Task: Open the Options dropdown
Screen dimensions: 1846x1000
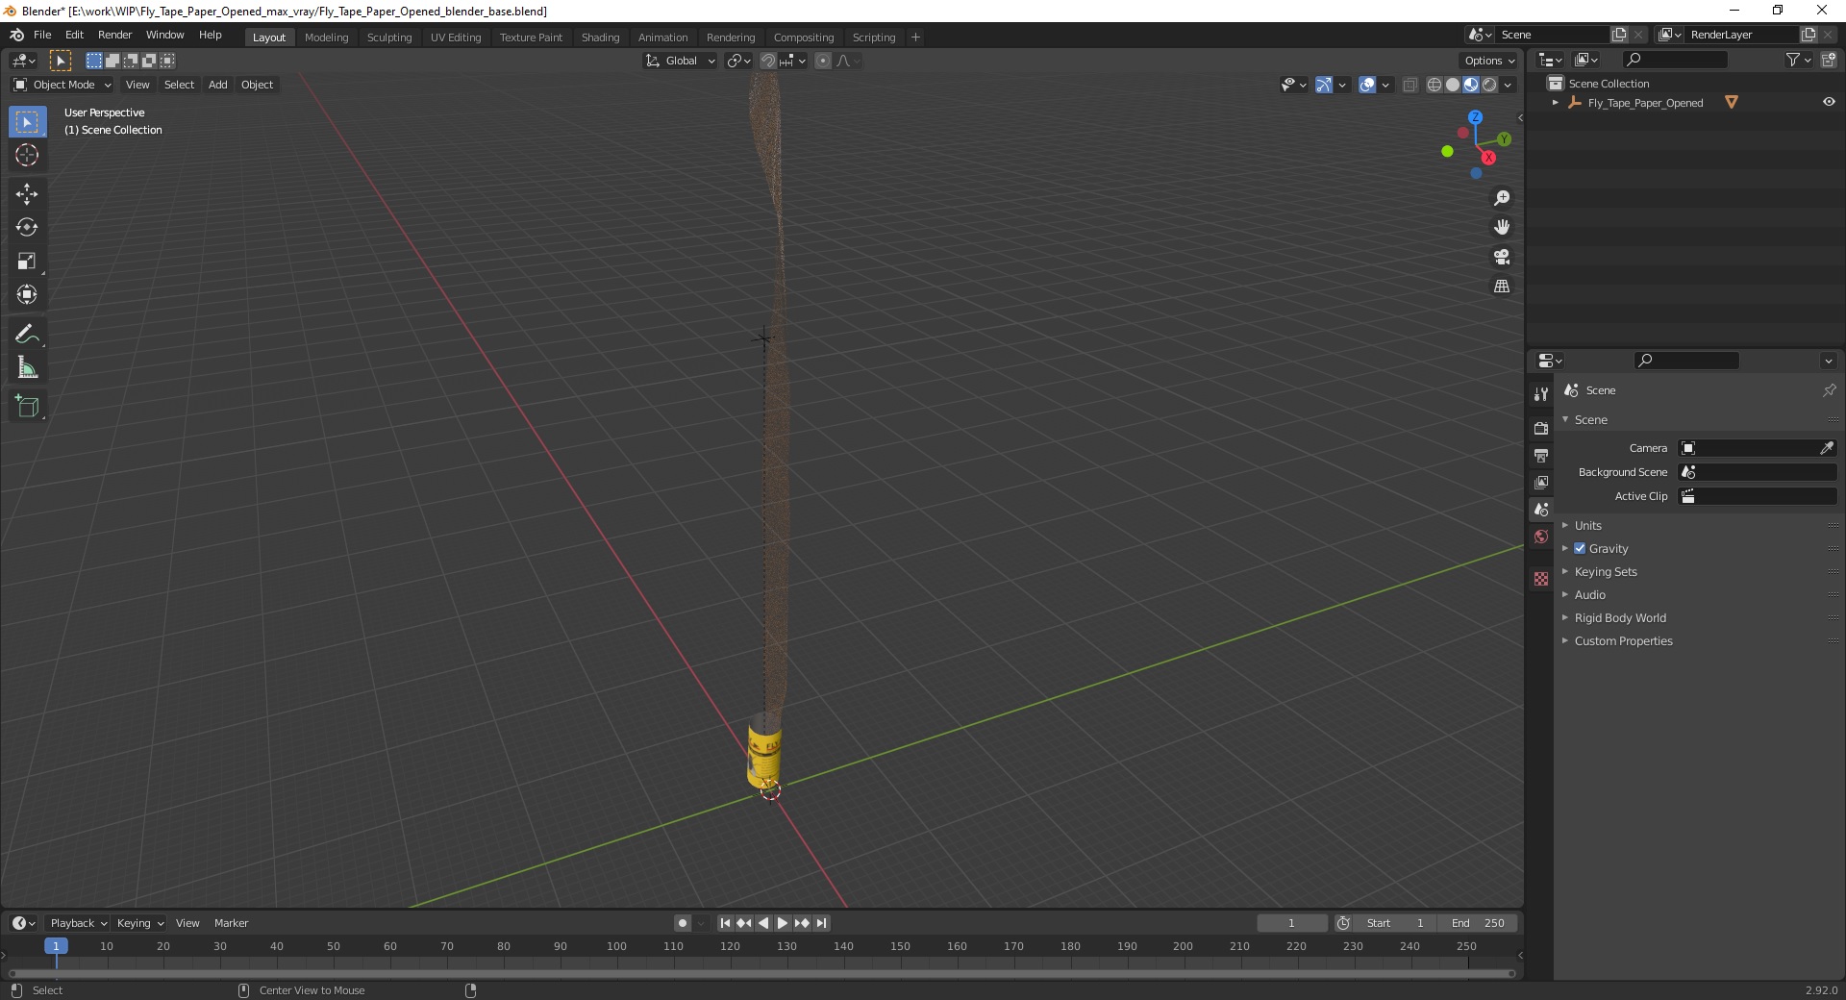Action: click(1489, 61)
